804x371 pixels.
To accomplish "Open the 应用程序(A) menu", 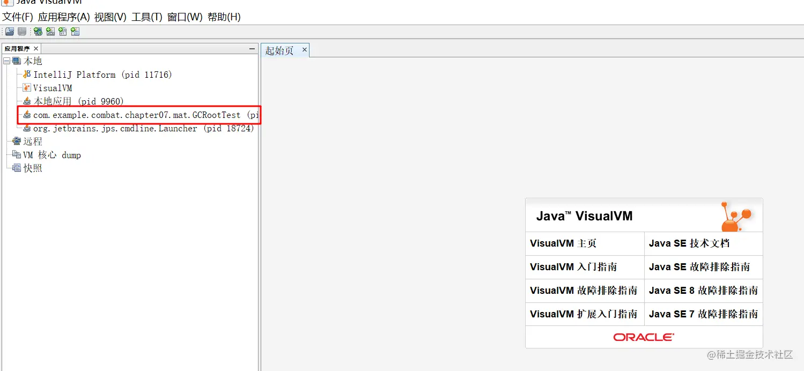I will tap(64, 17).
